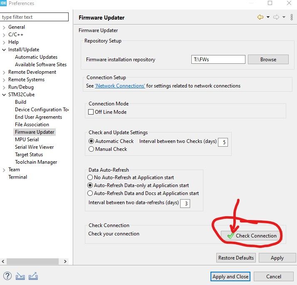Select No Auto-Refresh at Application start
297x285 pixels.
tap(90, 177)
